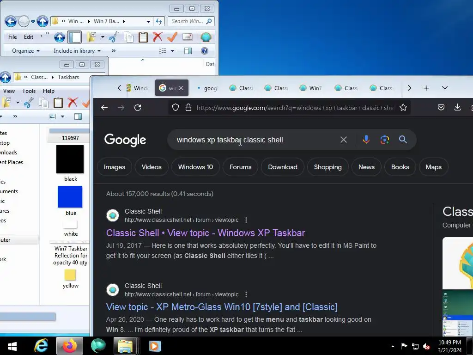Open Help menu in Taskbars window
Viewport: 473px width, 355px height.
coord(49,91)
